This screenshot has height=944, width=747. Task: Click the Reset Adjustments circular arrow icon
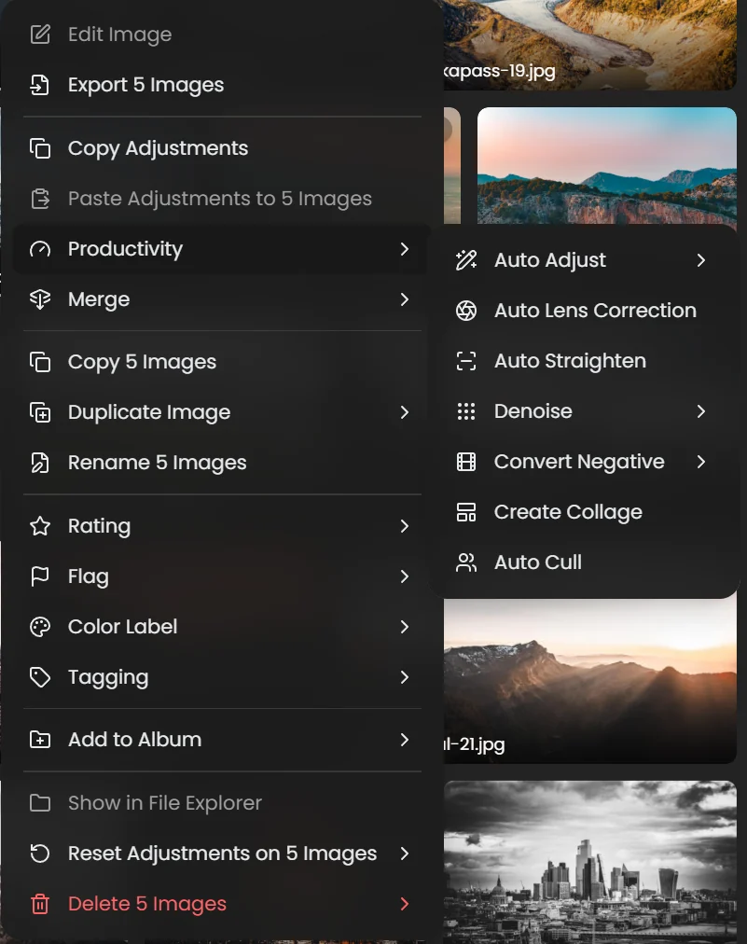click(40, 854)
